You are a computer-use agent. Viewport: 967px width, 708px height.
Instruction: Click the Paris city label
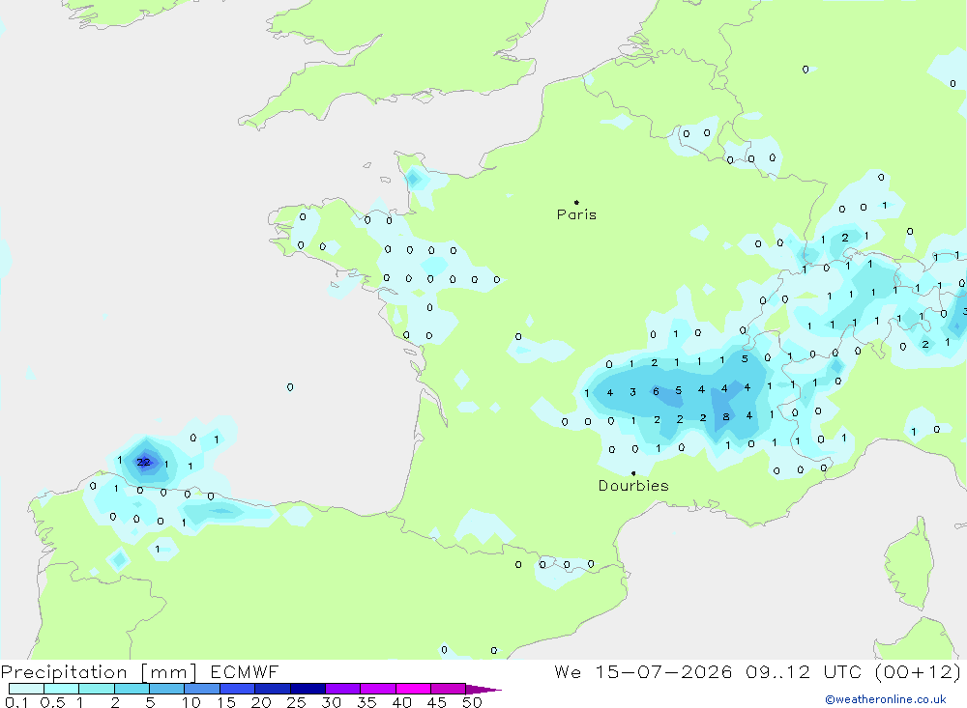coord(576,214)
